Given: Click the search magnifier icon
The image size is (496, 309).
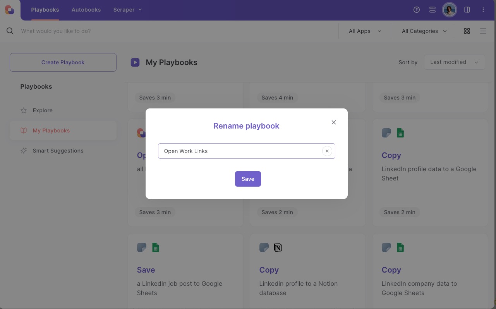Looking at the screenshot, I should click(10, 31).
